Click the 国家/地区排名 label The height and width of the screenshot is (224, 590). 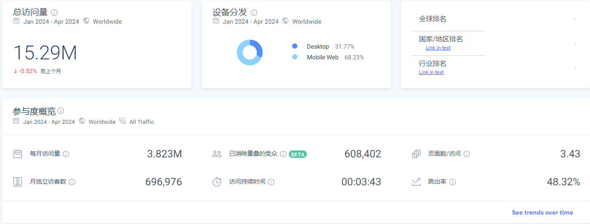[441, 39]
